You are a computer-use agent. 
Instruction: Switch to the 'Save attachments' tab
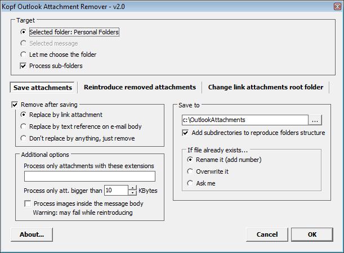click(43, 88)
